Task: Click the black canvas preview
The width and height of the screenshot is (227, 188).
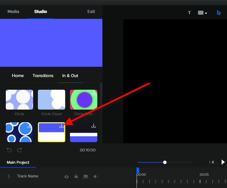Action: click(x=175, y=81)
